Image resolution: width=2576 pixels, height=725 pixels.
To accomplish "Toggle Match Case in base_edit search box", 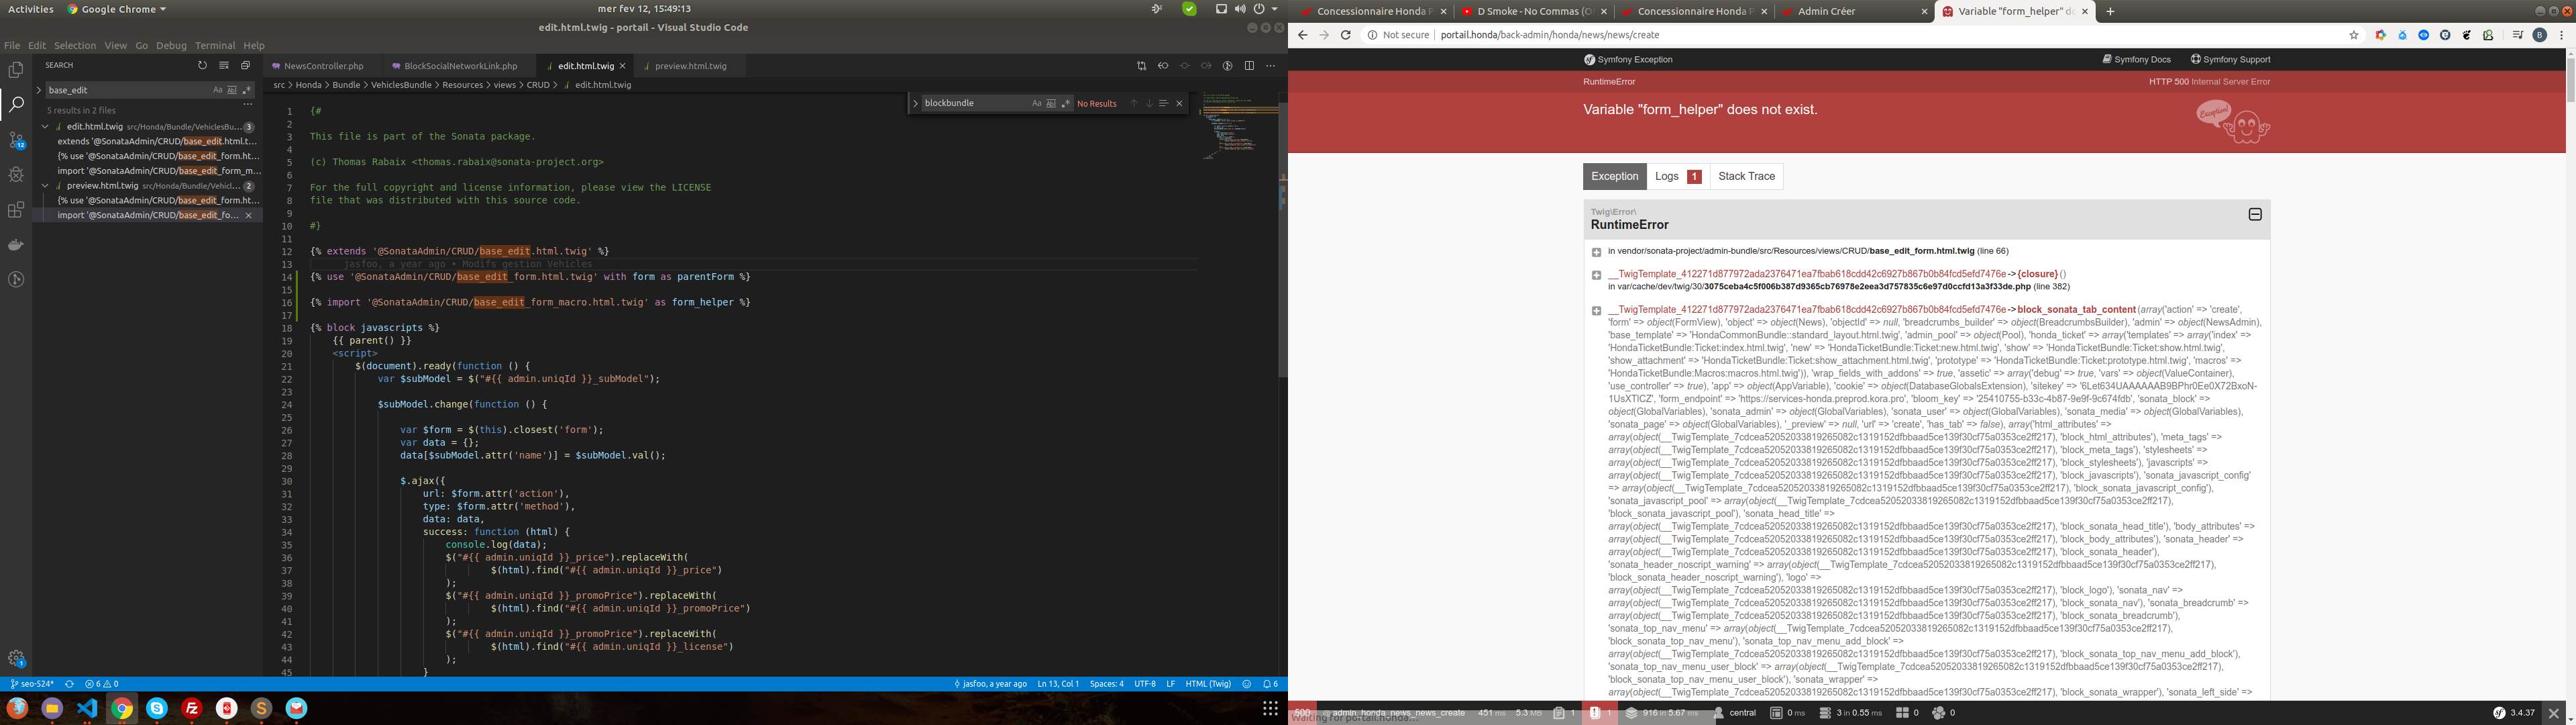I will [x=217, y=90].
